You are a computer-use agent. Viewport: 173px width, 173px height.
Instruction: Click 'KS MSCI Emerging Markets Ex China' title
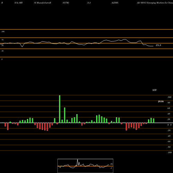click(x=155, y=3)
